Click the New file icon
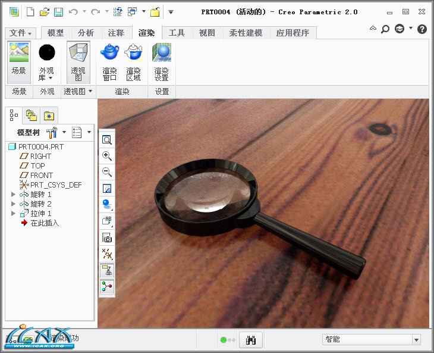The height and width of the screenshot is (353, 434). [x=30, y=12]
